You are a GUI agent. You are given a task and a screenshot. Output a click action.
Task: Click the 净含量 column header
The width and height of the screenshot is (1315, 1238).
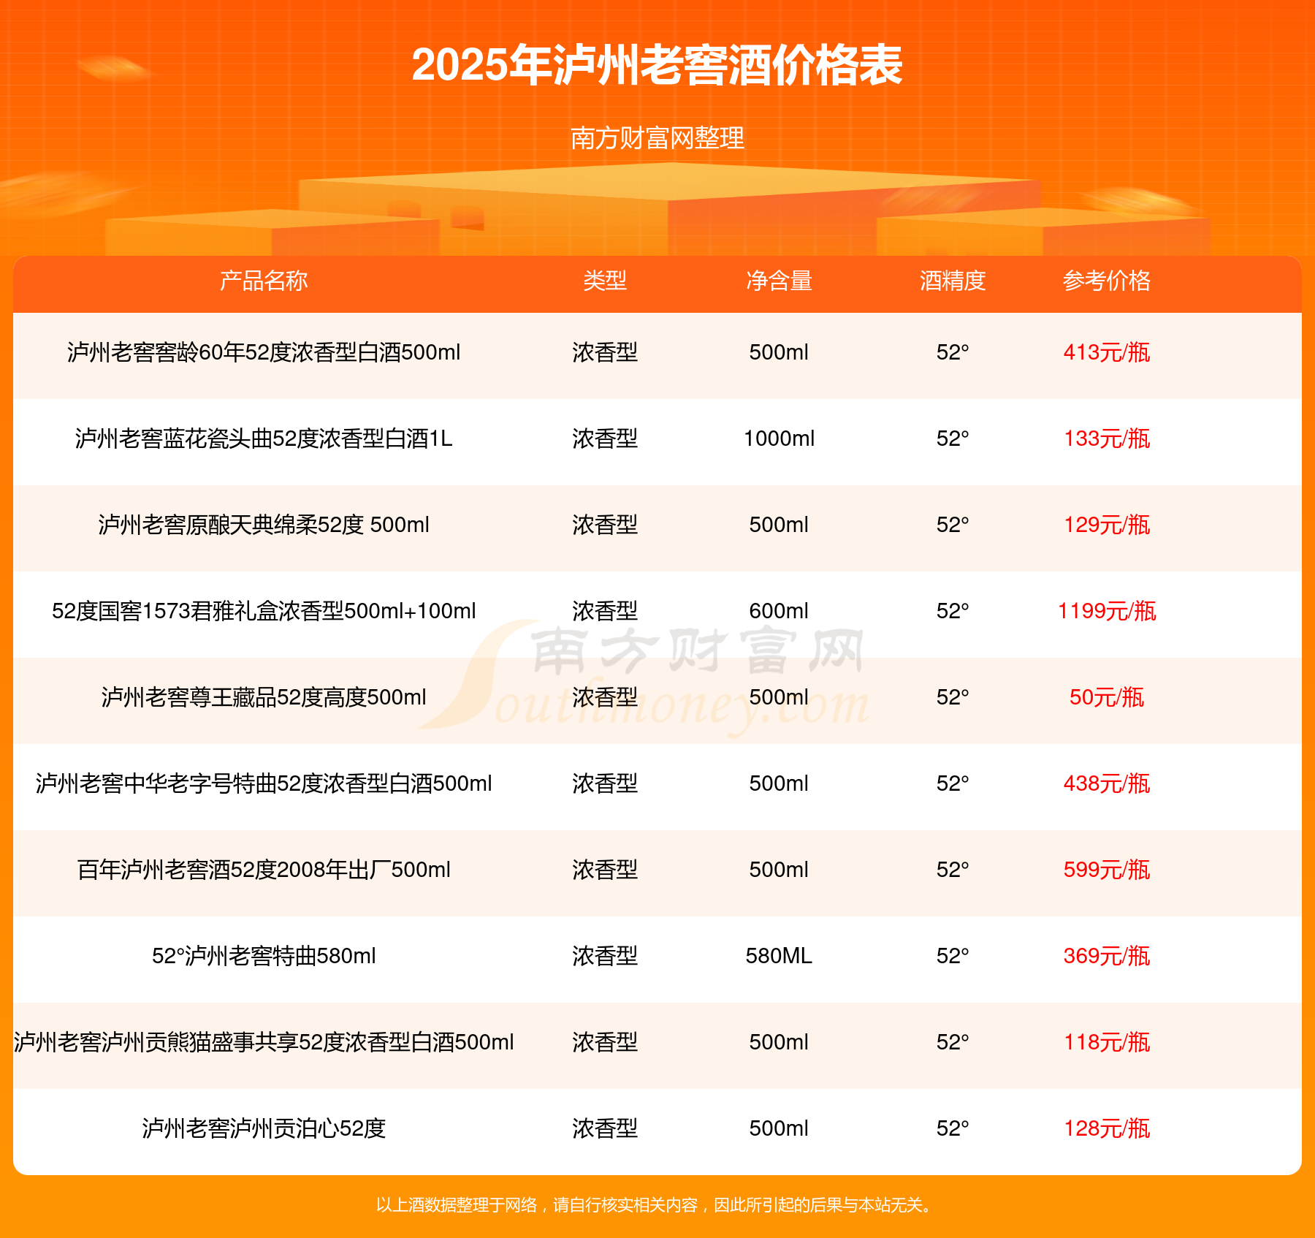(x=779, y=281)
